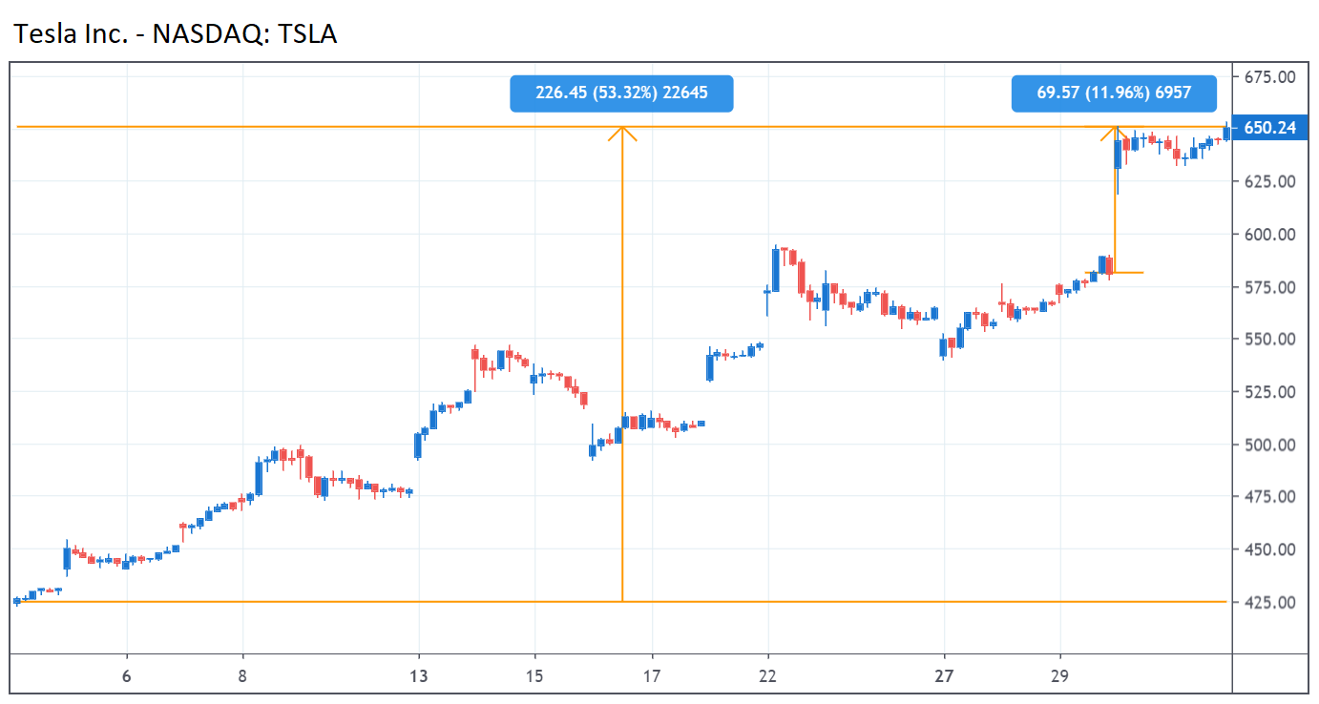Viewport: 1319px width, 704px height.
Task: Click the Tesla Inc. - NASDAQ: TSLA title
Action: coord(176,34)
